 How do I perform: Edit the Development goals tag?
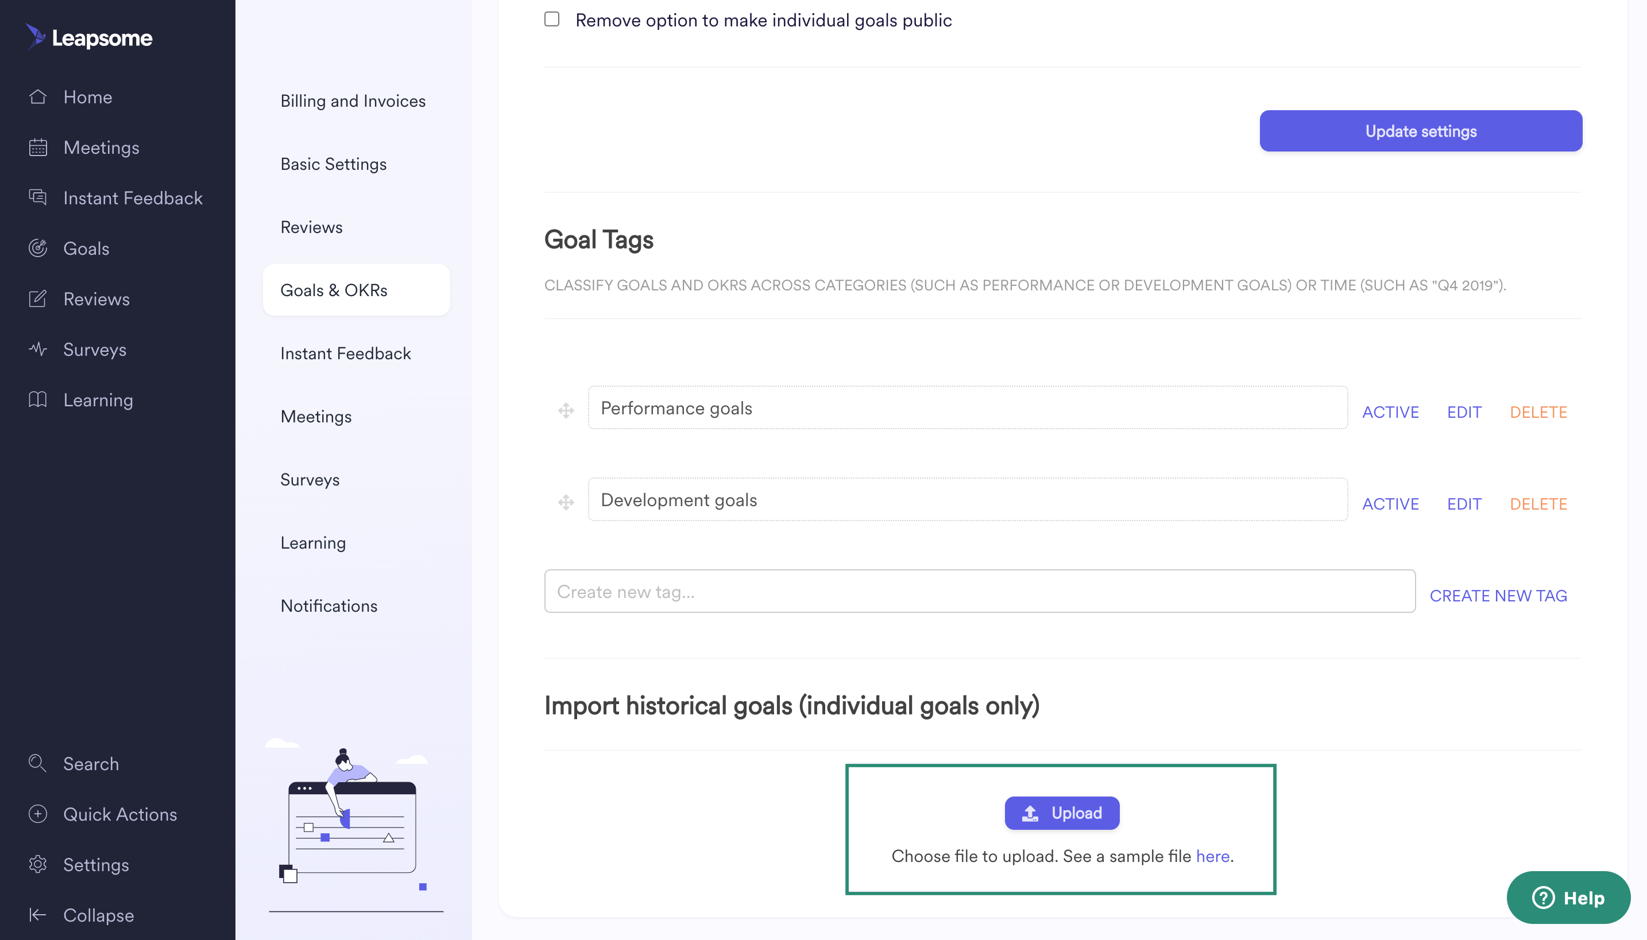[x=1464, y=504]
